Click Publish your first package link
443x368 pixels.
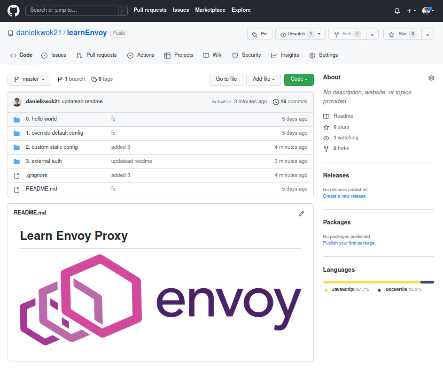(349, 243)
